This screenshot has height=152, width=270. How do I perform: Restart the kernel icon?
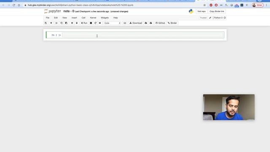tap(95, 23)
